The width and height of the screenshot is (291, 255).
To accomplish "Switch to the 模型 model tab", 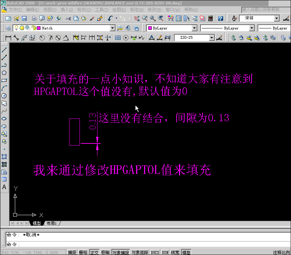I will 37,223.
